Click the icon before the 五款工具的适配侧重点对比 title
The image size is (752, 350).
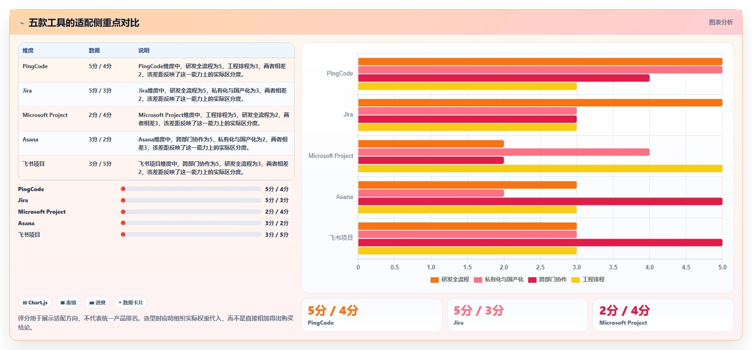tap(22, 23)
